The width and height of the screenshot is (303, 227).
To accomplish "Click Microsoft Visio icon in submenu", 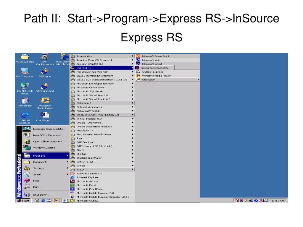I will click(138, 60).
